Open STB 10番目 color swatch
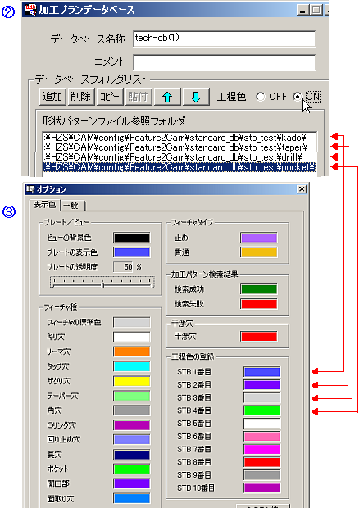 [x=262, y=488]
